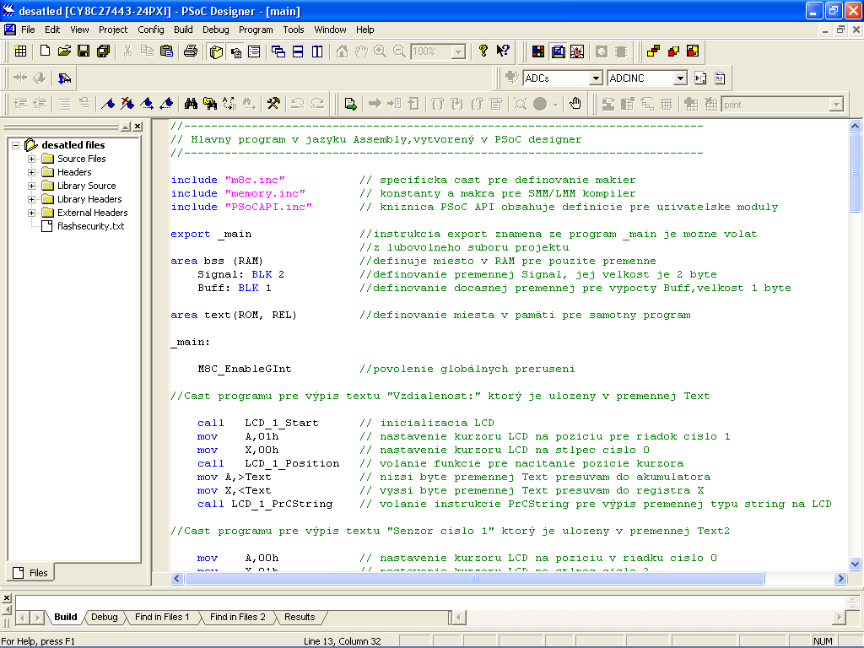Open help with the yellow question mark icon
This screenshot has height=648, width=864.
point(483,51)
